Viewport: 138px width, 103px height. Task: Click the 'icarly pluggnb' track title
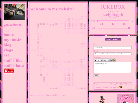pos(113,15)
